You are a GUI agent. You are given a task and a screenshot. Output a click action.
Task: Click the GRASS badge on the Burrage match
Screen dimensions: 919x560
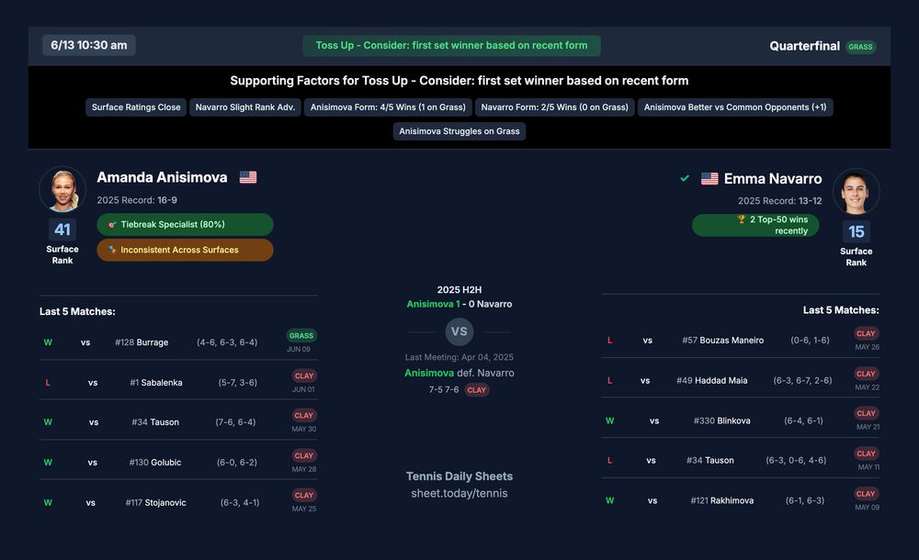click(301, 336)
